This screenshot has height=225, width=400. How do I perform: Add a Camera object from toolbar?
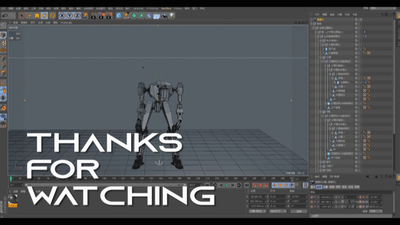[164, 16]
